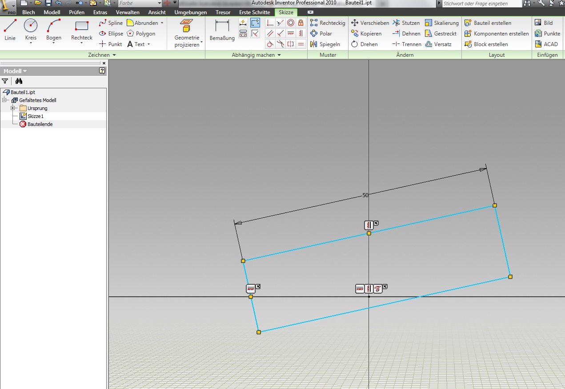Open the browser panel help icon
Image resolution: width=565 pixels, height=389 pixels.
click(x=102, y=71)
